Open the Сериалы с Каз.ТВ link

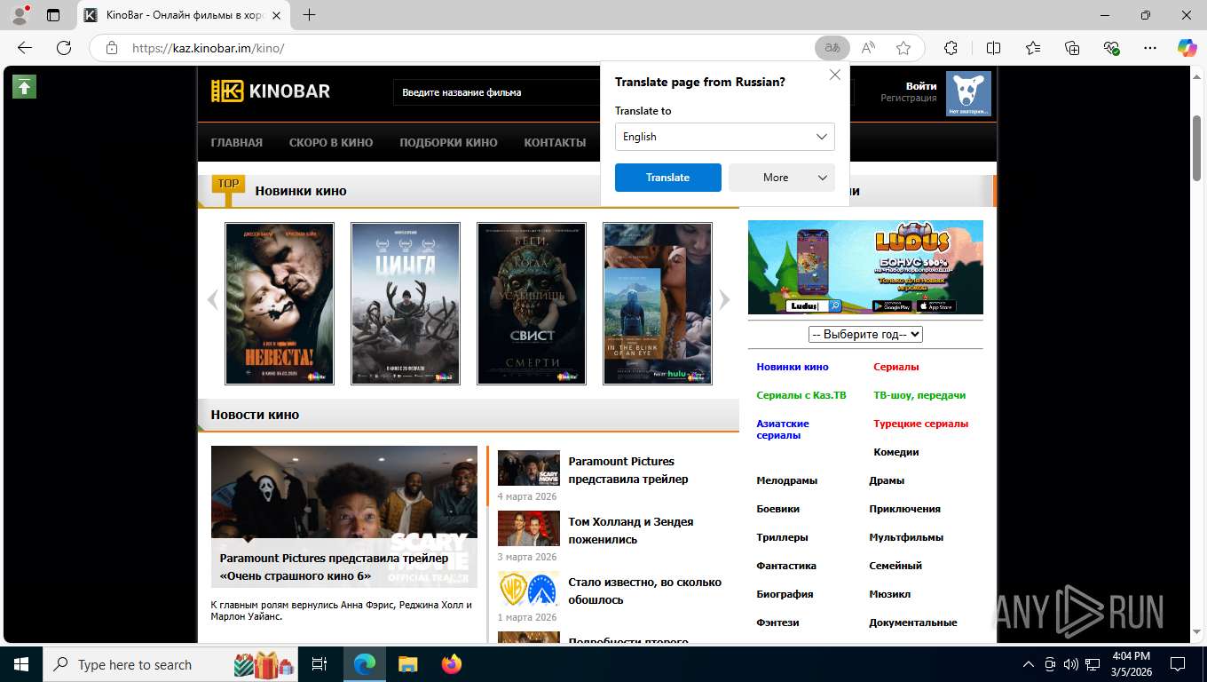point(801,395)
